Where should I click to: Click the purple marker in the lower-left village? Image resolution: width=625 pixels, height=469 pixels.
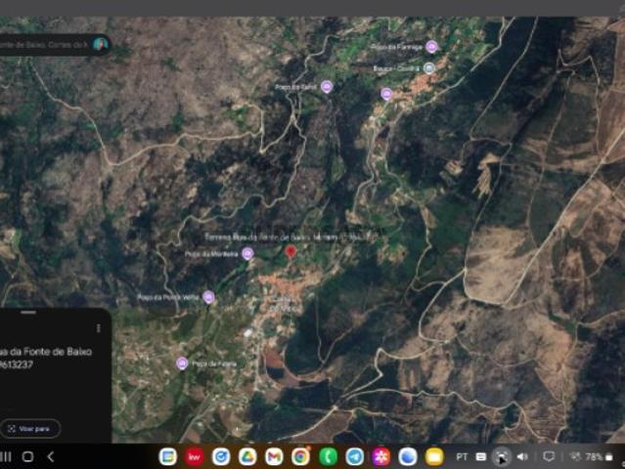coord(182,363)
